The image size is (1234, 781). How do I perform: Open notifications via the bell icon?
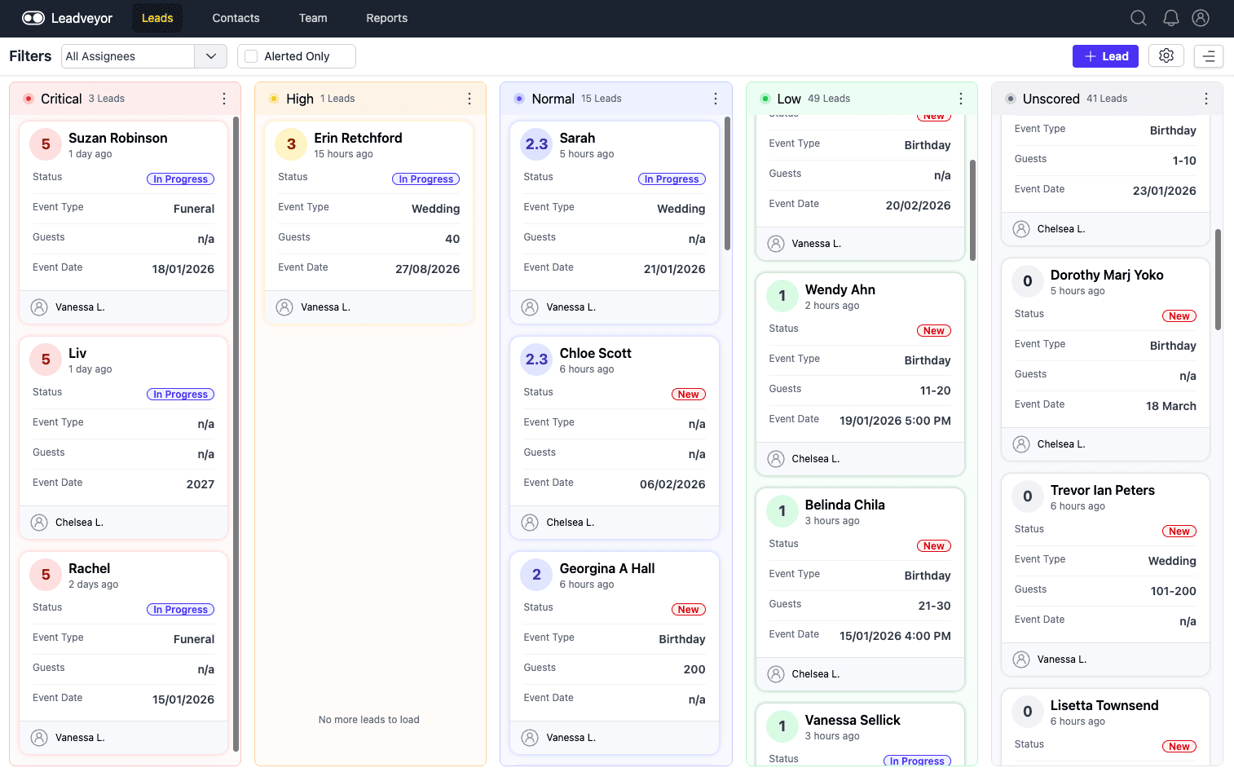point(1170,17)
